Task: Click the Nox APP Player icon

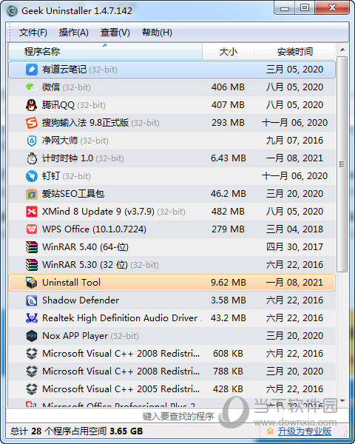Action: (x=31, y=336)
